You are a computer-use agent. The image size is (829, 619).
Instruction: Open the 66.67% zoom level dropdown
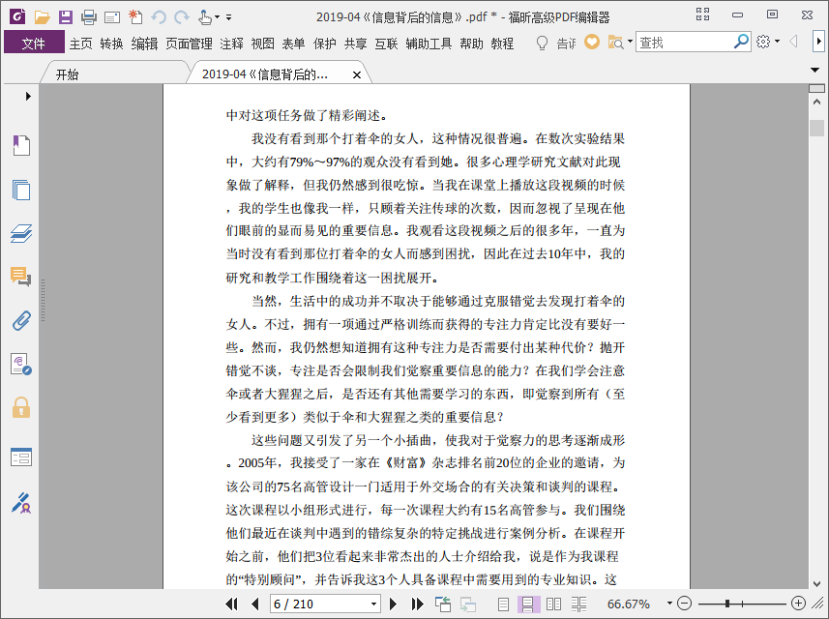(x=669, y=604)
